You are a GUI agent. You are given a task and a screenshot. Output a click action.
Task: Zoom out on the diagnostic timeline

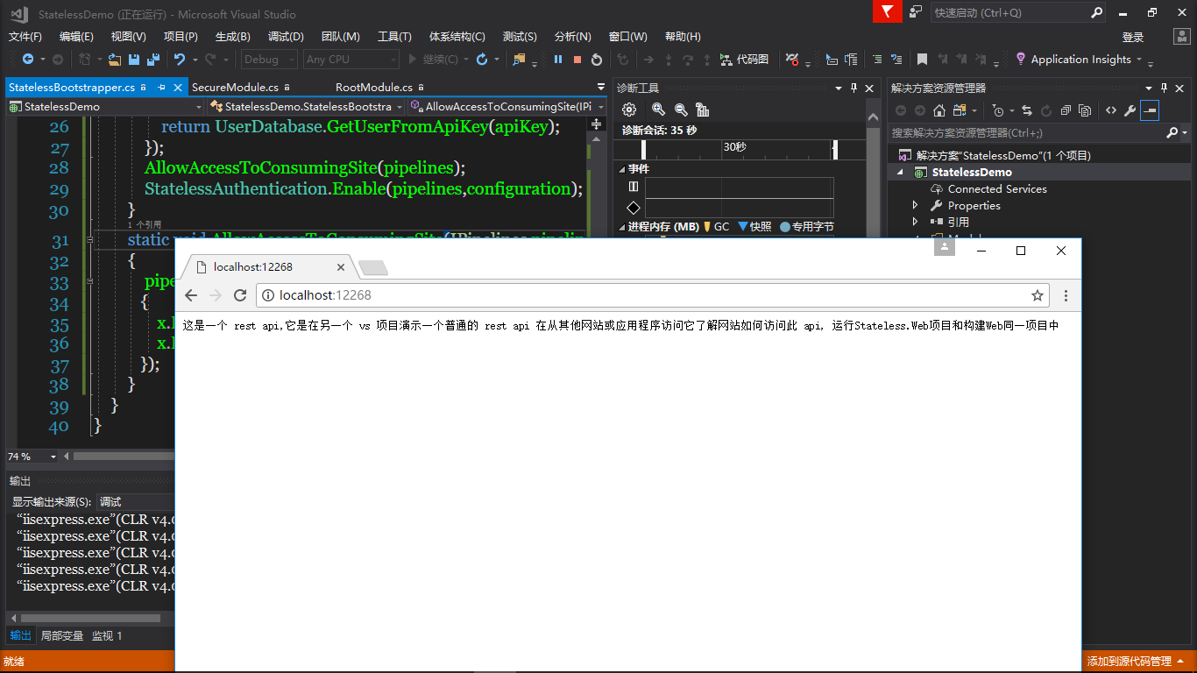[x=681, y=110]
